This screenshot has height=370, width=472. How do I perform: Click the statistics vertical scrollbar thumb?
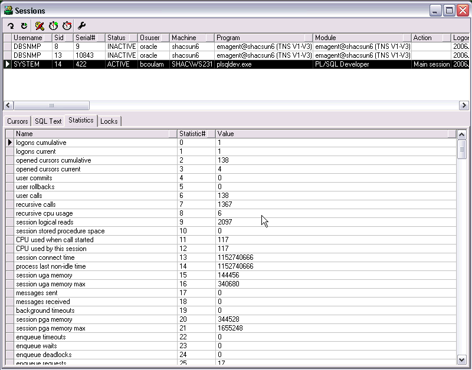tap(461, 149)
